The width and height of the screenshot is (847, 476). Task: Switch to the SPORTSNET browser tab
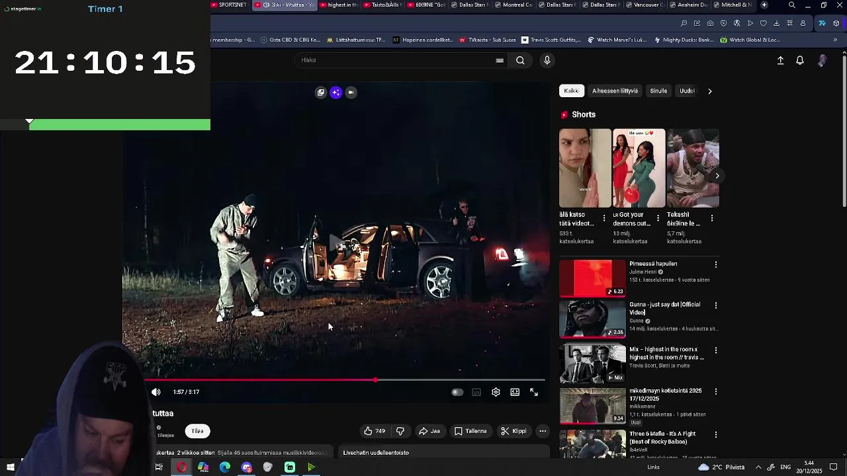230,5
